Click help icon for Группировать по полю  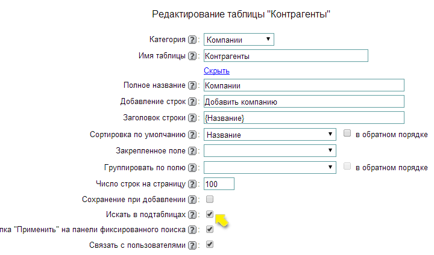tap(192, 167)
